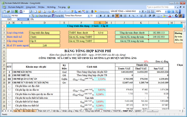
Task: Apply Currency style with dollar icon
Action: (x=129, y=15)
